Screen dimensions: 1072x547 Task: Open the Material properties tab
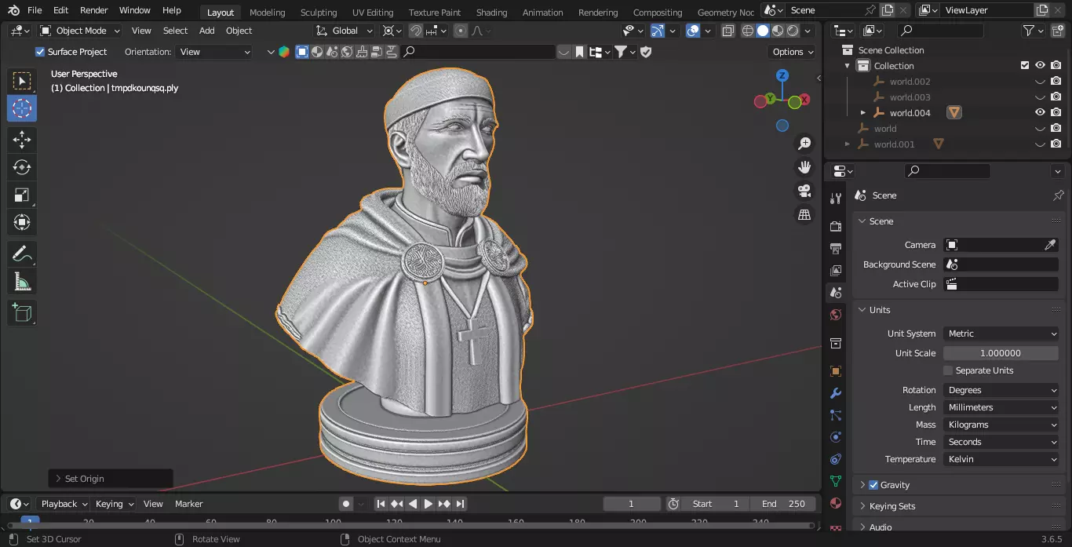point(836,503)
